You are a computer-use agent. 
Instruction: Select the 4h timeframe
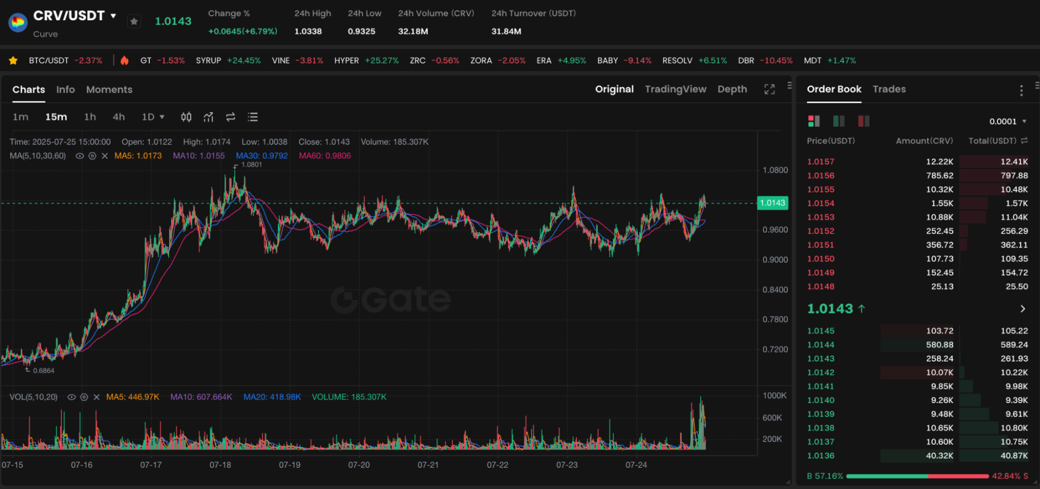[119, 117]
